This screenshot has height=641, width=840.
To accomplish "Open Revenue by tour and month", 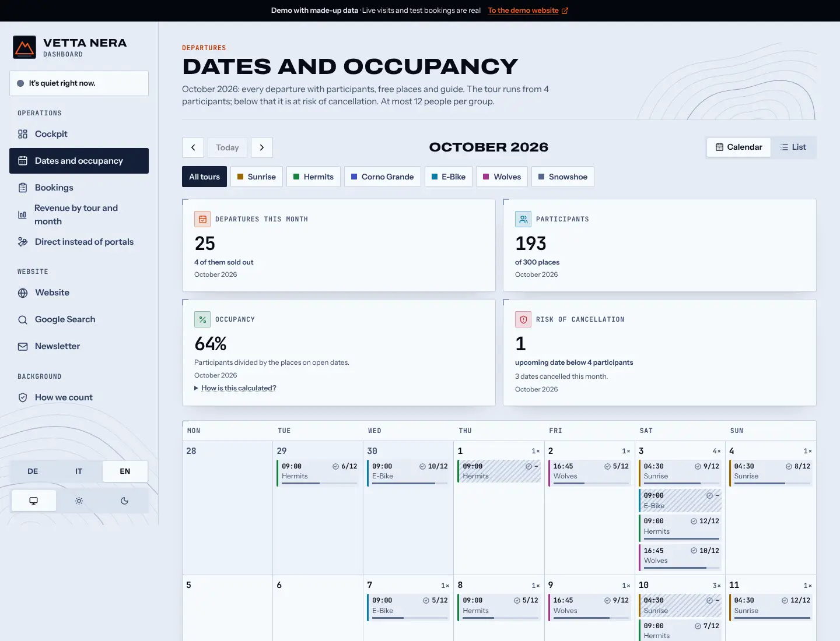I will [79, 214].
